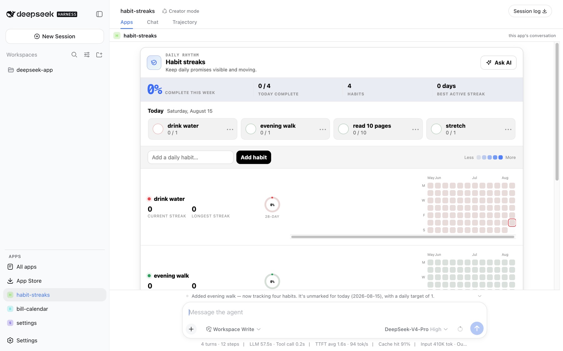Click the habit-streaks green H badge
Screen dimensions: 563x351
click(x=117, y=36)
